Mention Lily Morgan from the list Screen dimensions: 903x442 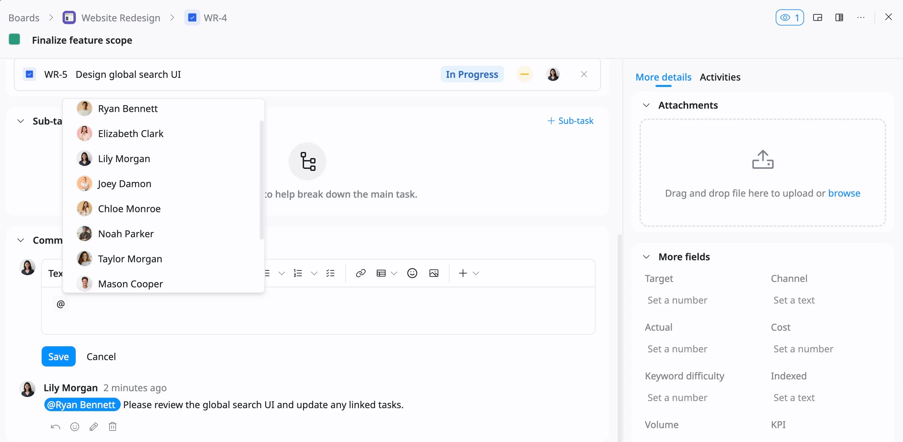tap(163, 159)
